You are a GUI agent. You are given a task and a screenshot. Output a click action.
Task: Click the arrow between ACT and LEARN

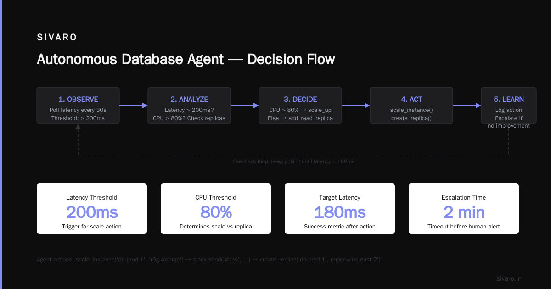tap(467, 106)
